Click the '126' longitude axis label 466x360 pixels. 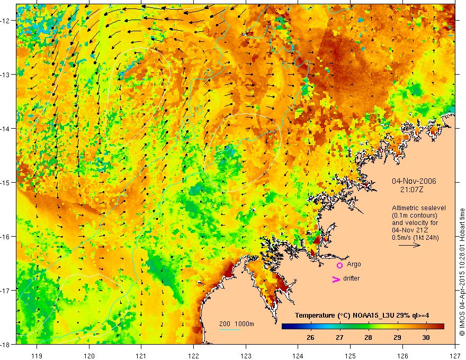(x=402, y=356)
